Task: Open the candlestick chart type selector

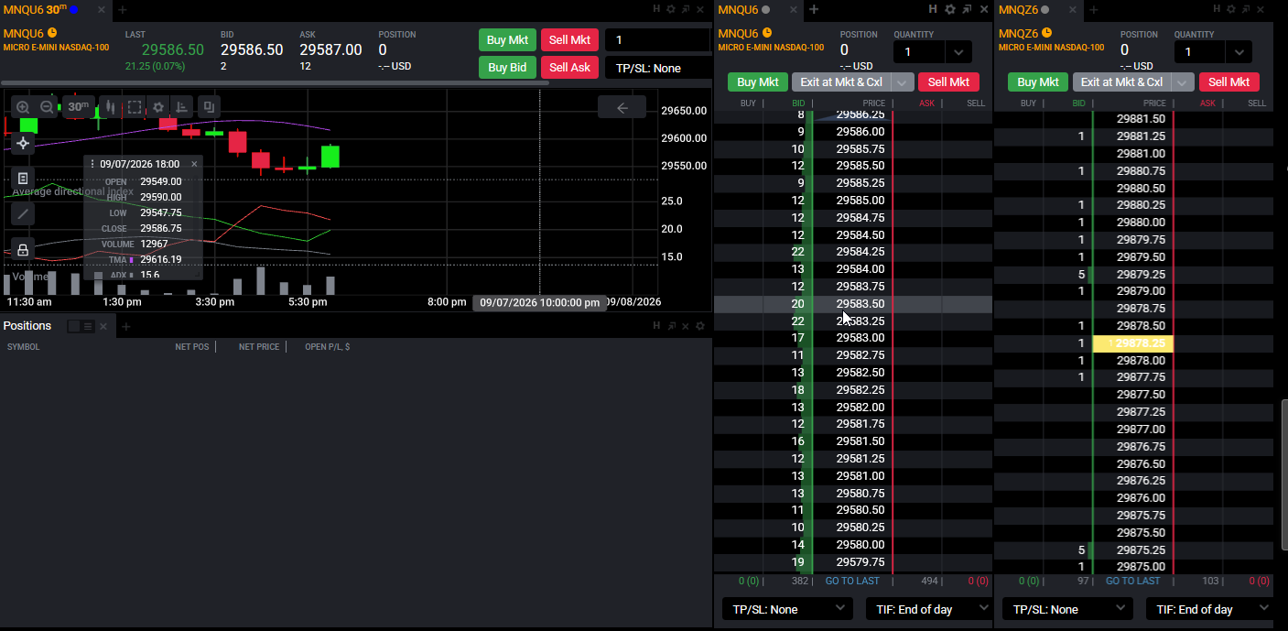Action: [111, 107]
